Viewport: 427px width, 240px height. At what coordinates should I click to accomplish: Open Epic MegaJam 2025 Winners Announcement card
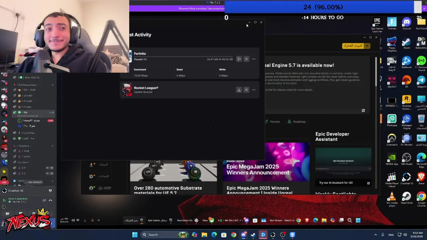coord(266,168)
